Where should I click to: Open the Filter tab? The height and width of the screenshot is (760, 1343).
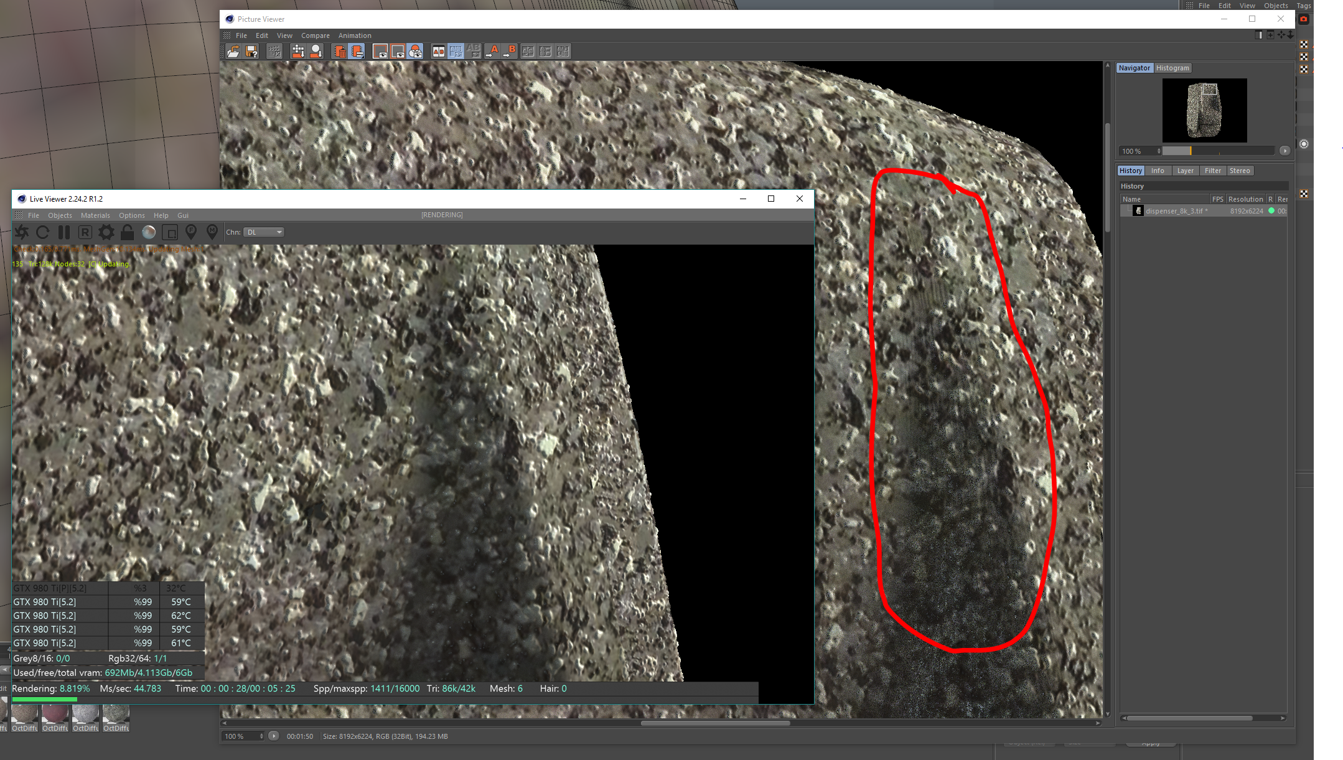(1212, 171)
